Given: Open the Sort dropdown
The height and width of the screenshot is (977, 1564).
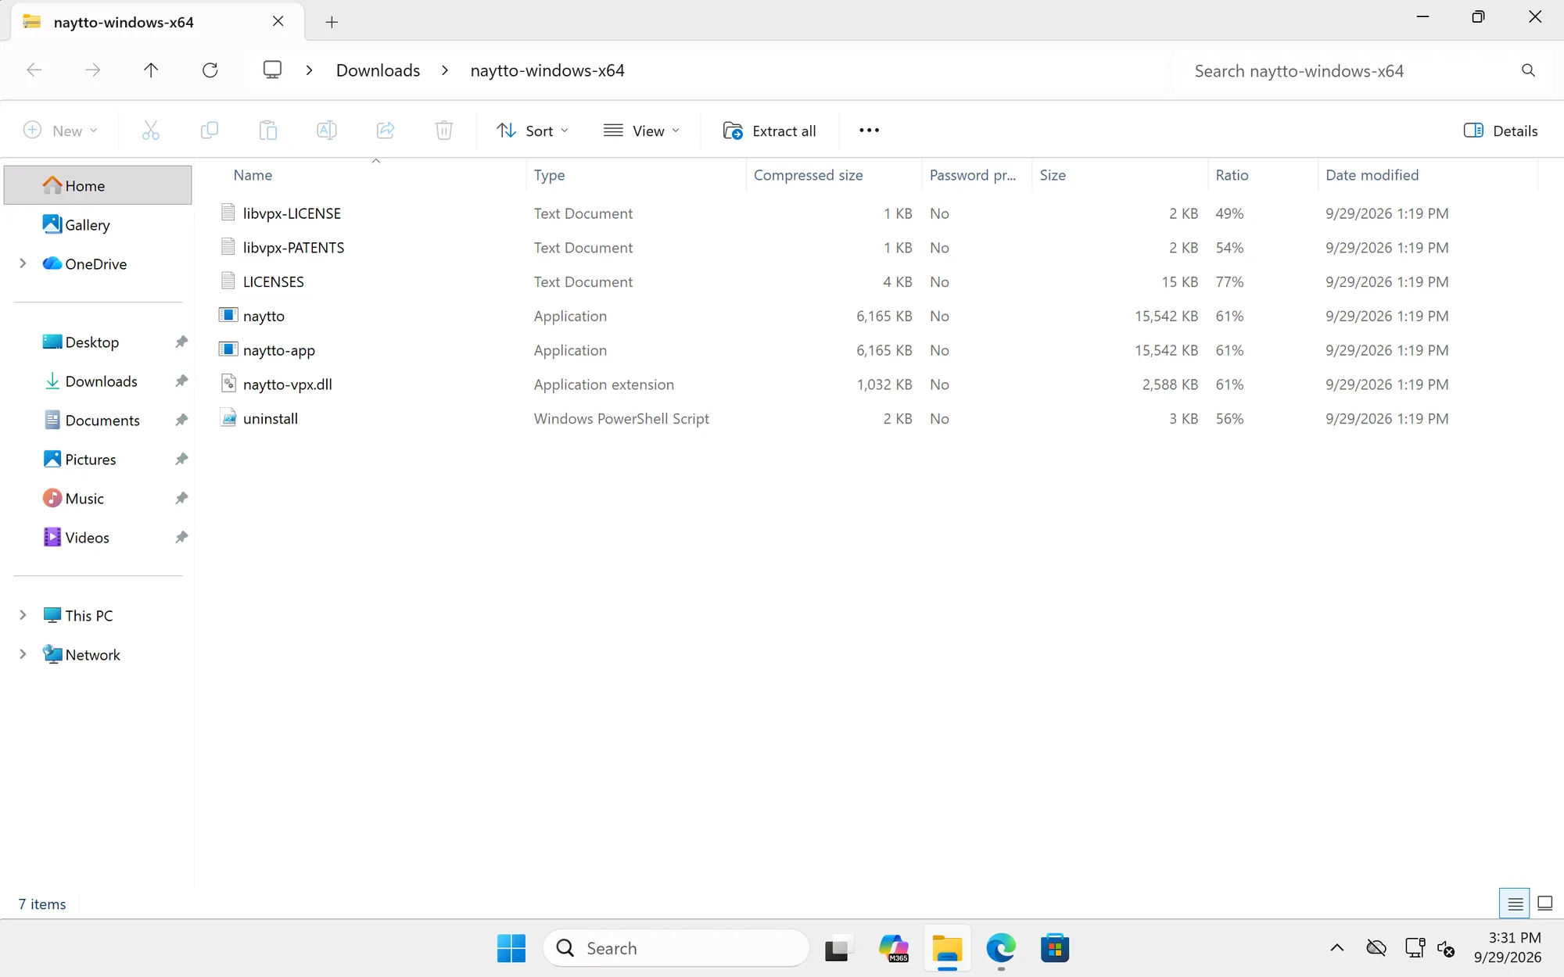Looking at the screenshot, I should [533, 131].
